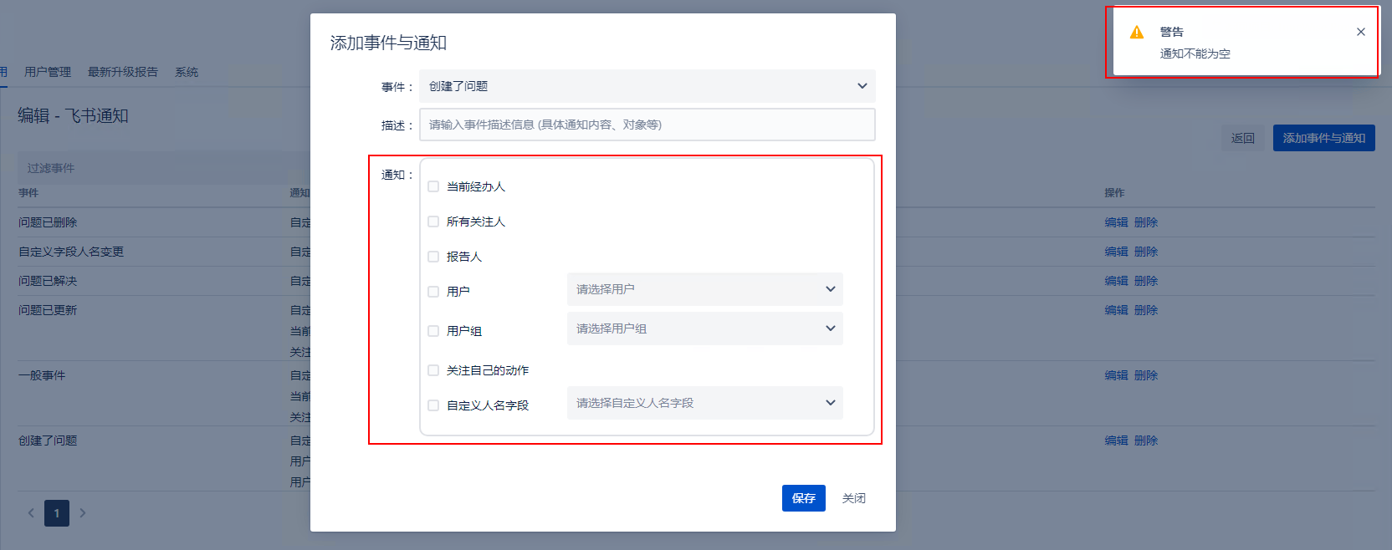Expand the 请选择自定义人名字段 dropdown
The image size is (1392, 550).
704,403
